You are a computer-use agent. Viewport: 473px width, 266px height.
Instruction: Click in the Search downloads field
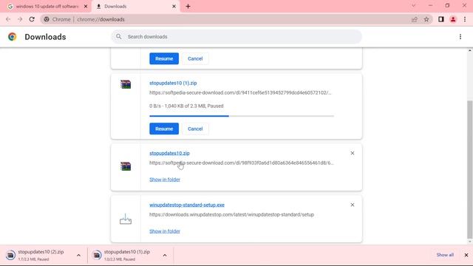coord(236,36)
